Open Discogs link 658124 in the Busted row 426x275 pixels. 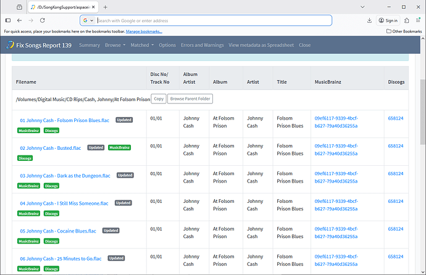point(395,146)
